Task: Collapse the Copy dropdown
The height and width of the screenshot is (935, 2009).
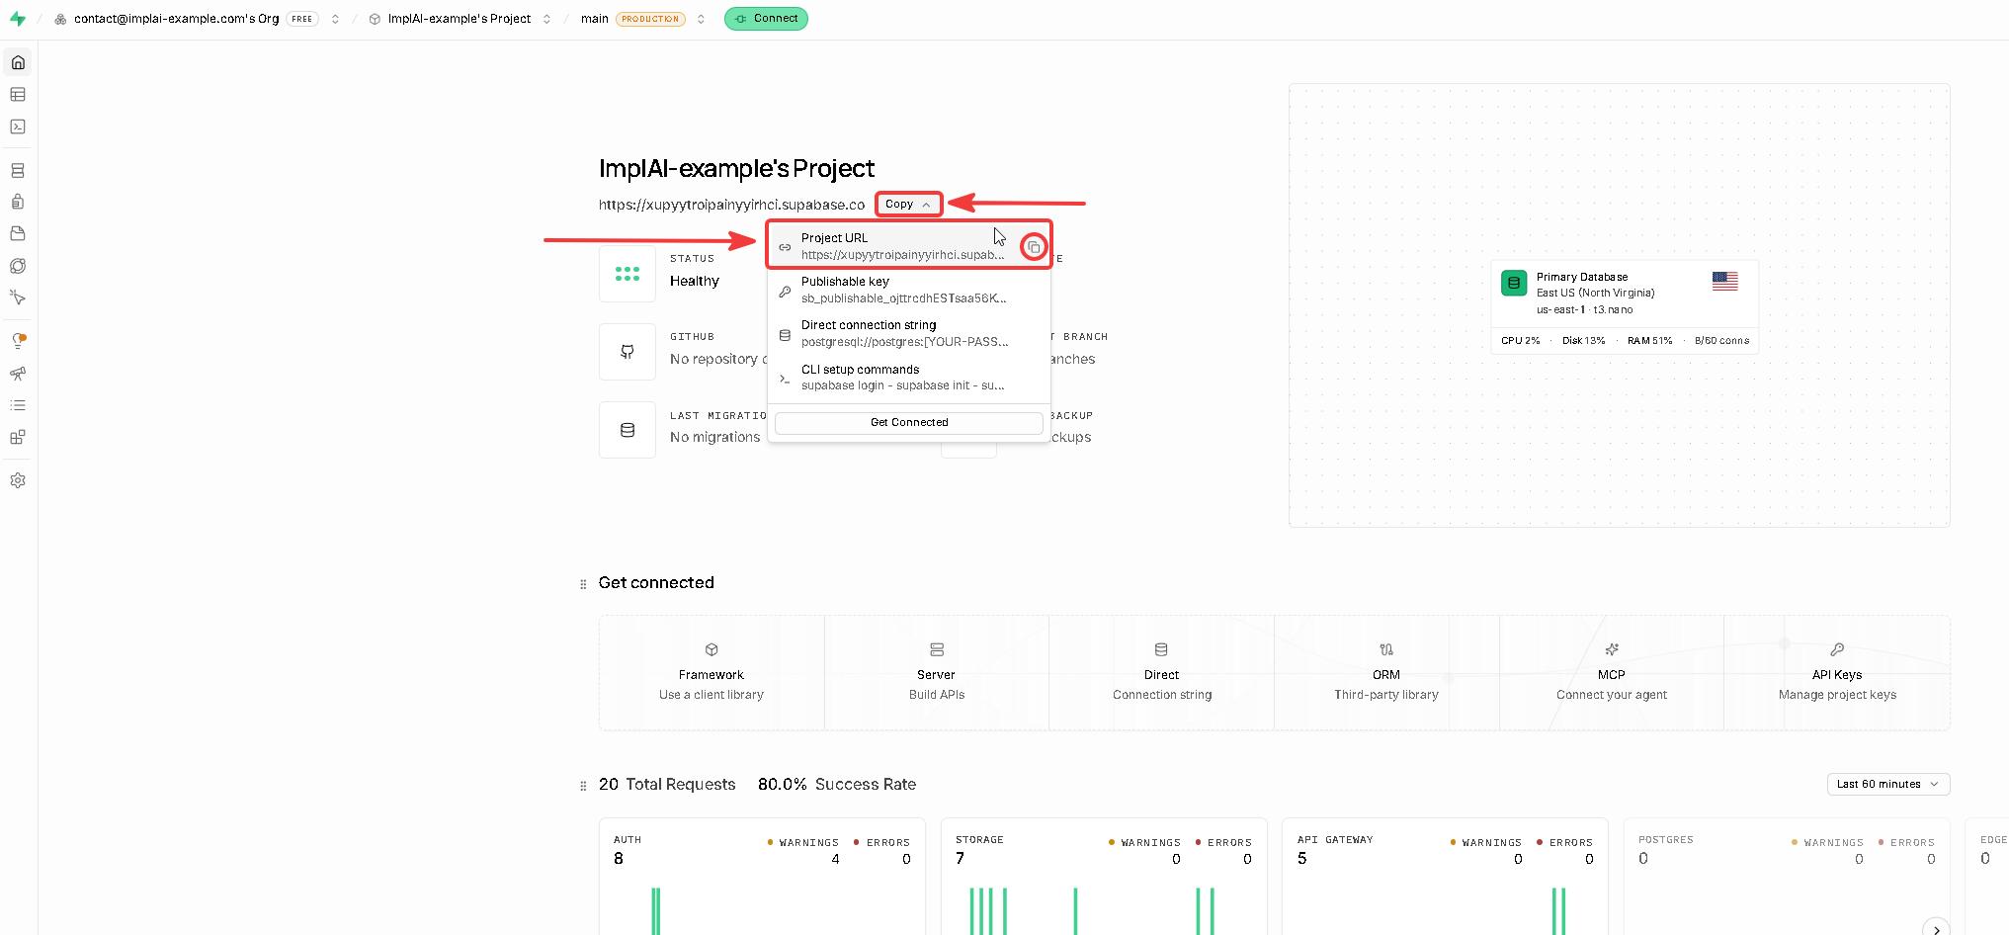Action: (x=908, y=205)
